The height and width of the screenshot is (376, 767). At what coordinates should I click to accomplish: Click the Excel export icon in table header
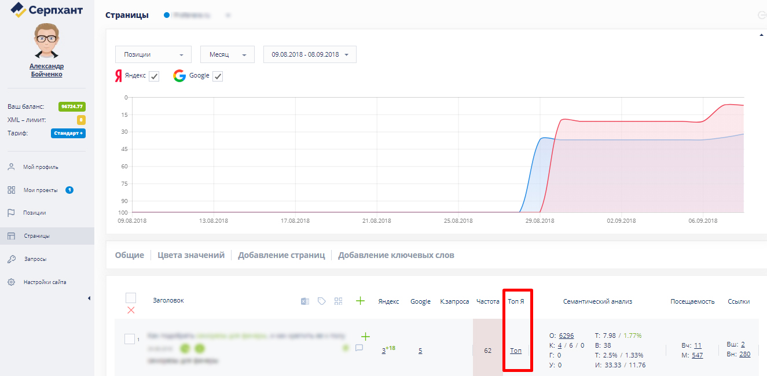[x=305, y=301]
